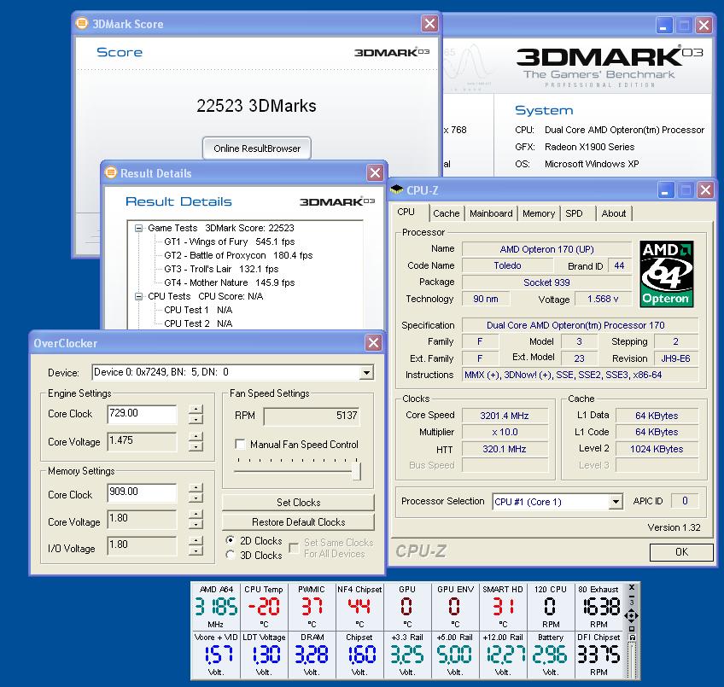Select GT1 - Wings of Fury result row
Viewport: 724px width, 687px height.
point(229,242)
